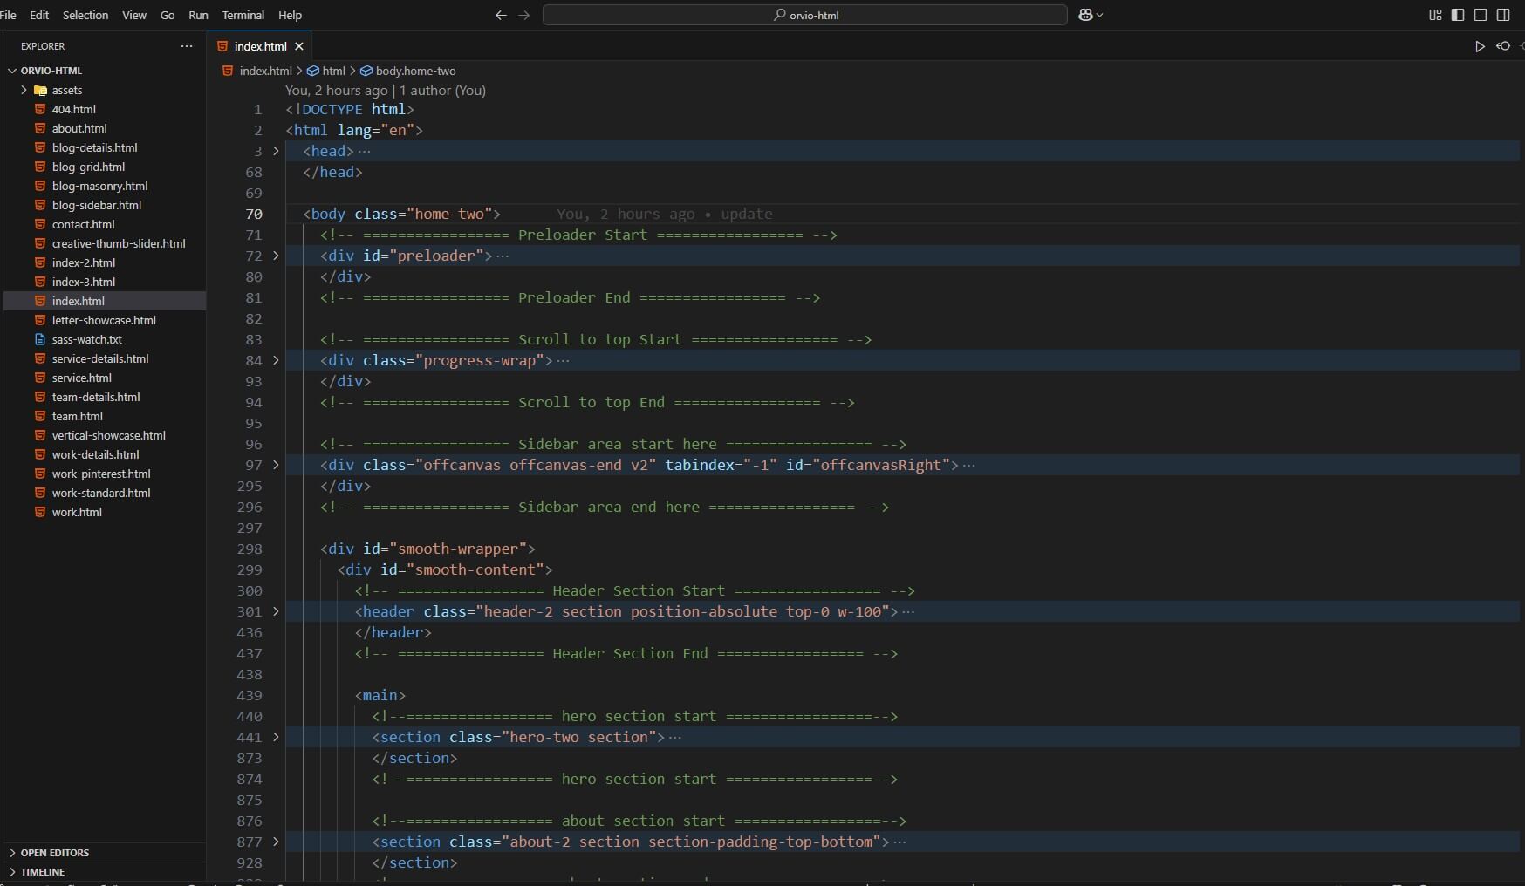Unfold hero-two section on line 441
Viewport: 1525px width, 886px height.
point(276,737)
